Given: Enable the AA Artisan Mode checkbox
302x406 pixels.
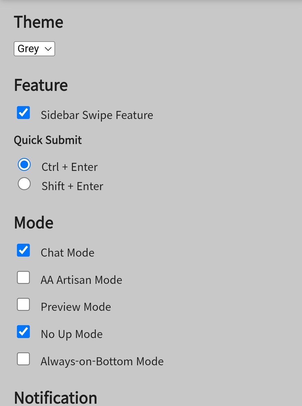Looking at the screenshot, I should tap(24, 278).
